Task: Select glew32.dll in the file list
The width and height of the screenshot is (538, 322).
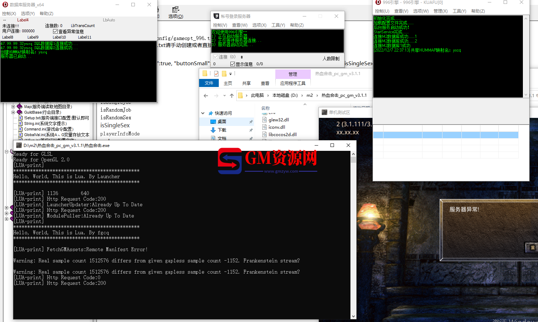Action: pyautogui.click(x=279, y=120)
